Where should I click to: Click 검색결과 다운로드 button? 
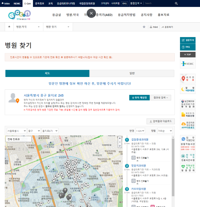(x=160, y=121)
